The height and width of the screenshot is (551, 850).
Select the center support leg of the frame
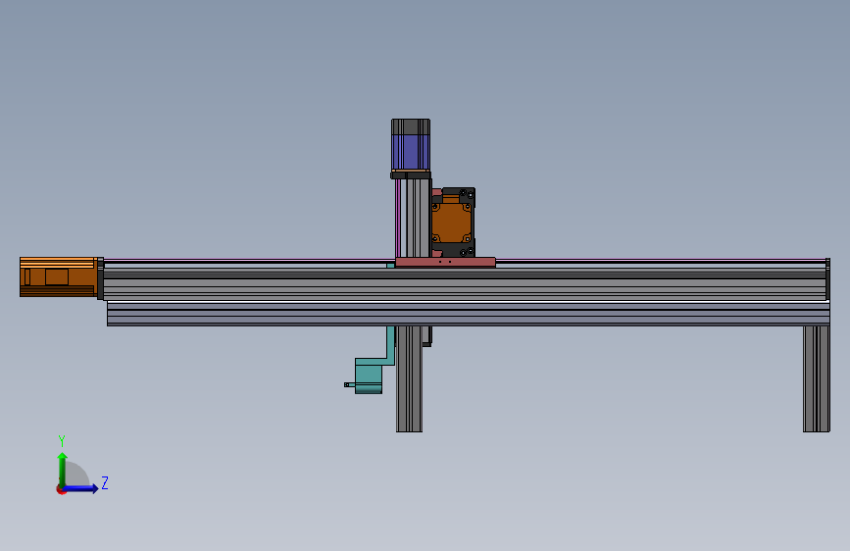pos(409,378)
